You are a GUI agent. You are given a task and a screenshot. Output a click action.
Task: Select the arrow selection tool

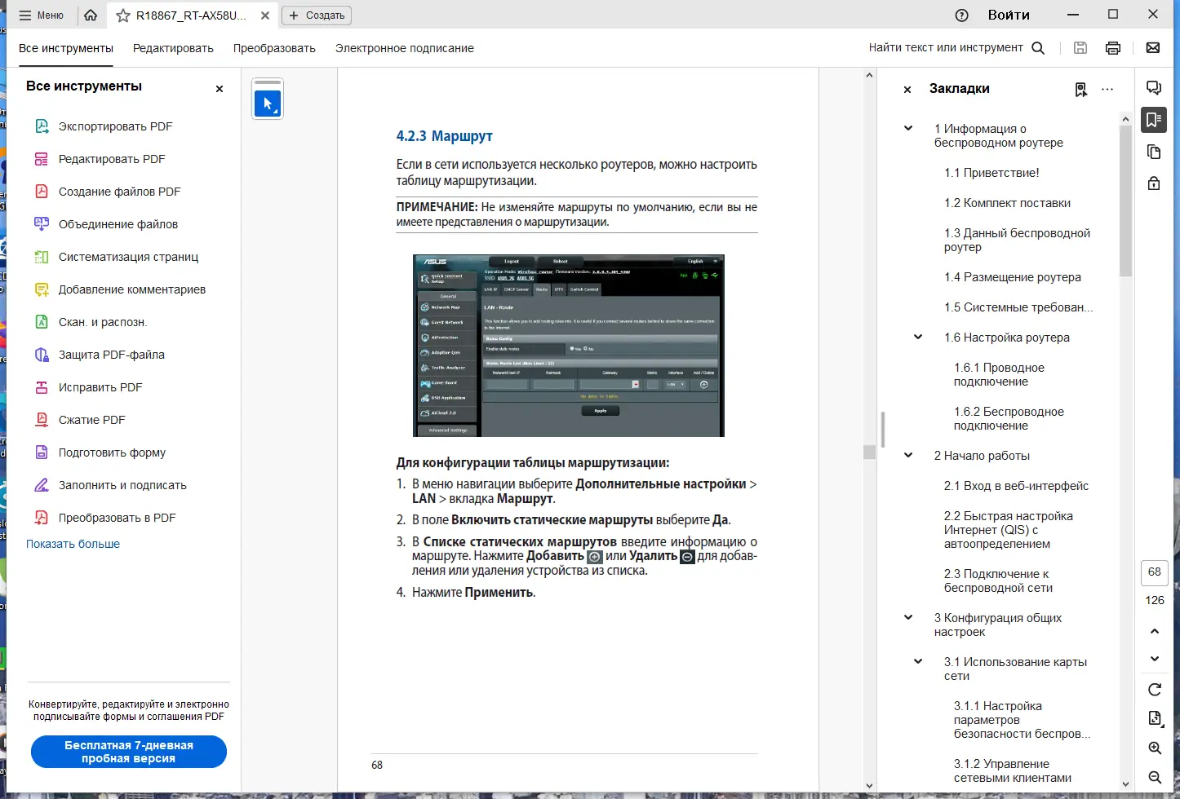click(268, 104)
